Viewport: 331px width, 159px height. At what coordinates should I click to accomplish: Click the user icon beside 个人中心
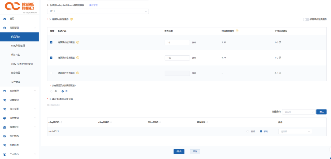tap(5, 154)
